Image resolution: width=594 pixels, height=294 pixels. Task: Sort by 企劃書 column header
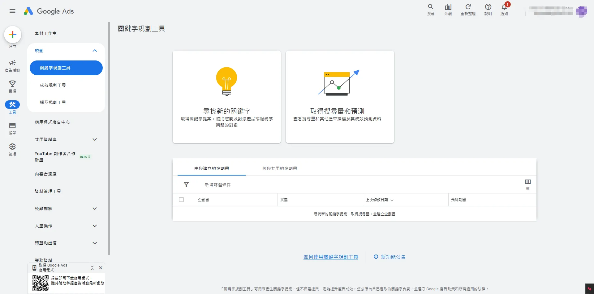(x=204, y=200)
